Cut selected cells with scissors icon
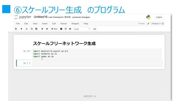Viewport: 180px width, 101px height. [27, 29]
